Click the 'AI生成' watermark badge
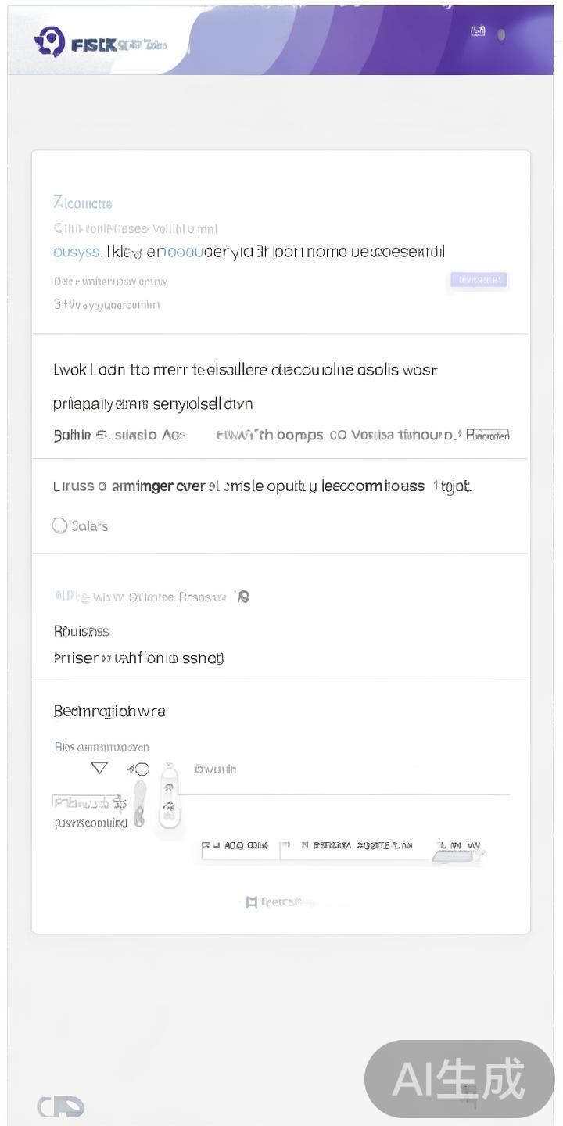Viewport: 563px width, 1126px height. coord(459,1079)
